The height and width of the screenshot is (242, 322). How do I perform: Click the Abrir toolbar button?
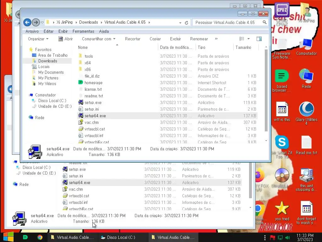(66, 39)
